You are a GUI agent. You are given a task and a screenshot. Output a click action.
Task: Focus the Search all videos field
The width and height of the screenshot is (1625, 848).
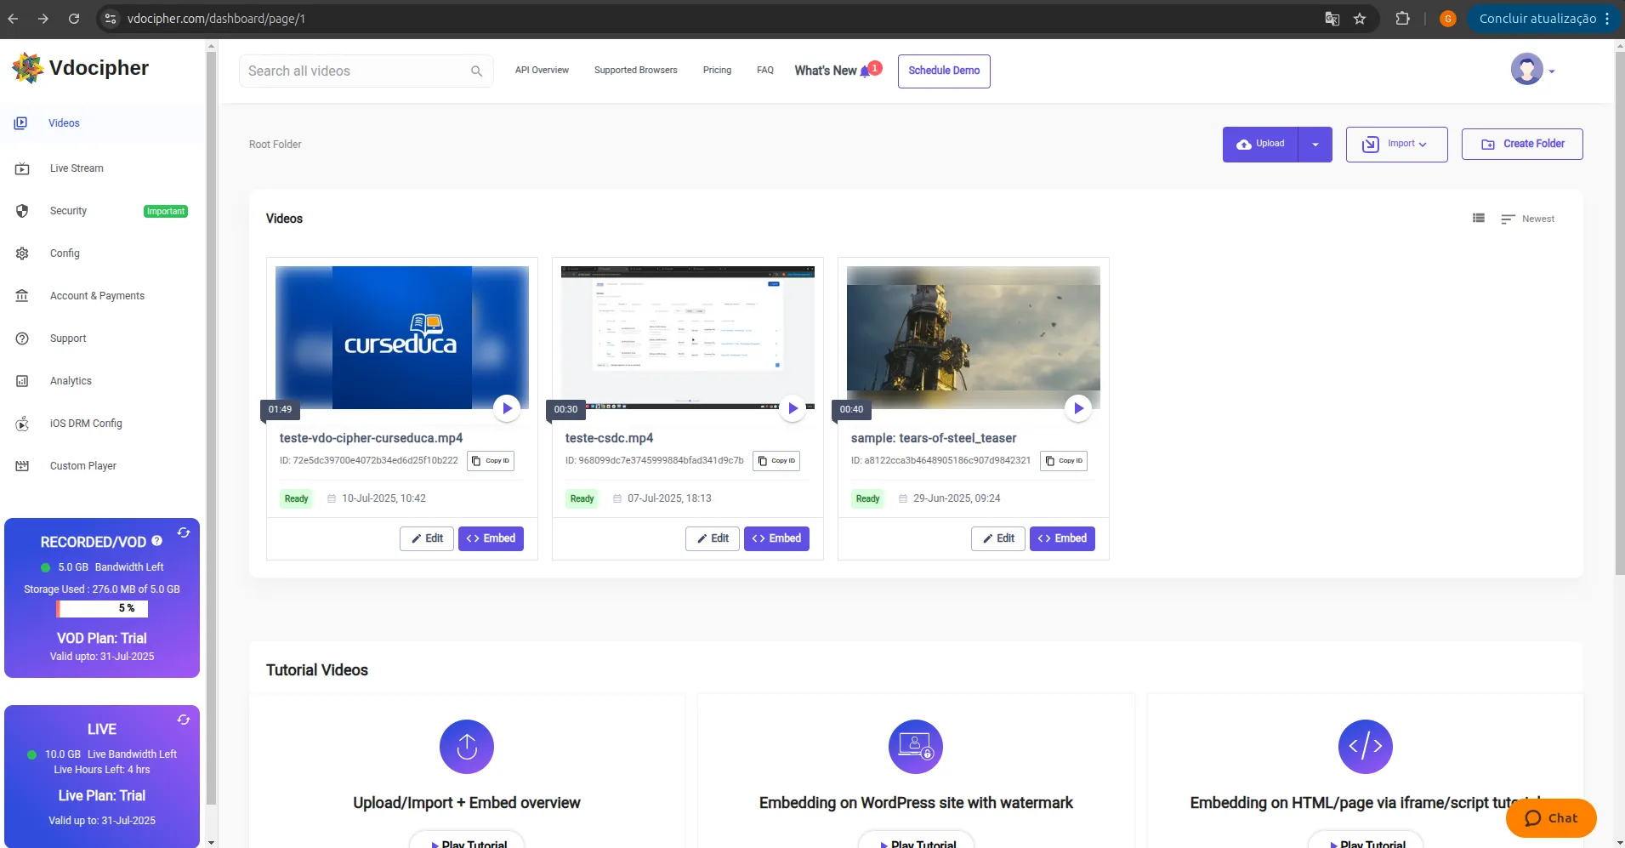tap(355, 71)
